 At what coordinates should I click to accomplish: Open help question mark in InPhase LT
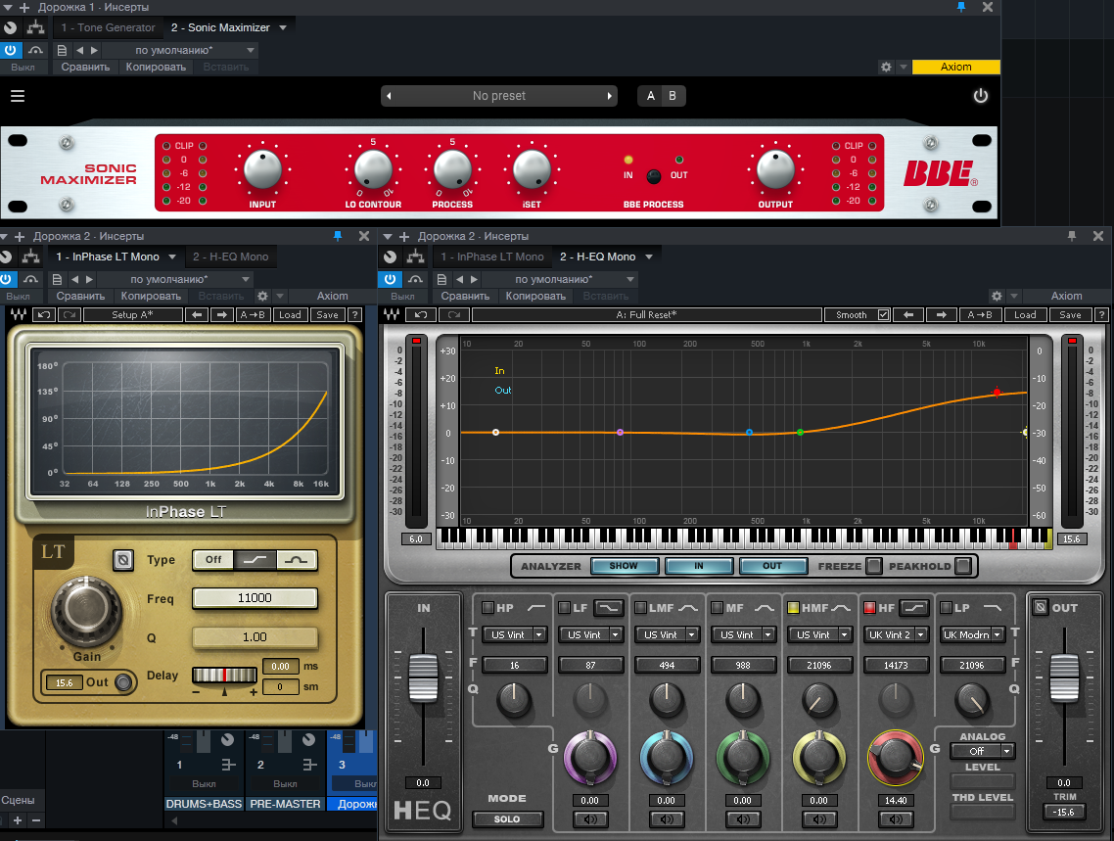[x=355, y=314]
